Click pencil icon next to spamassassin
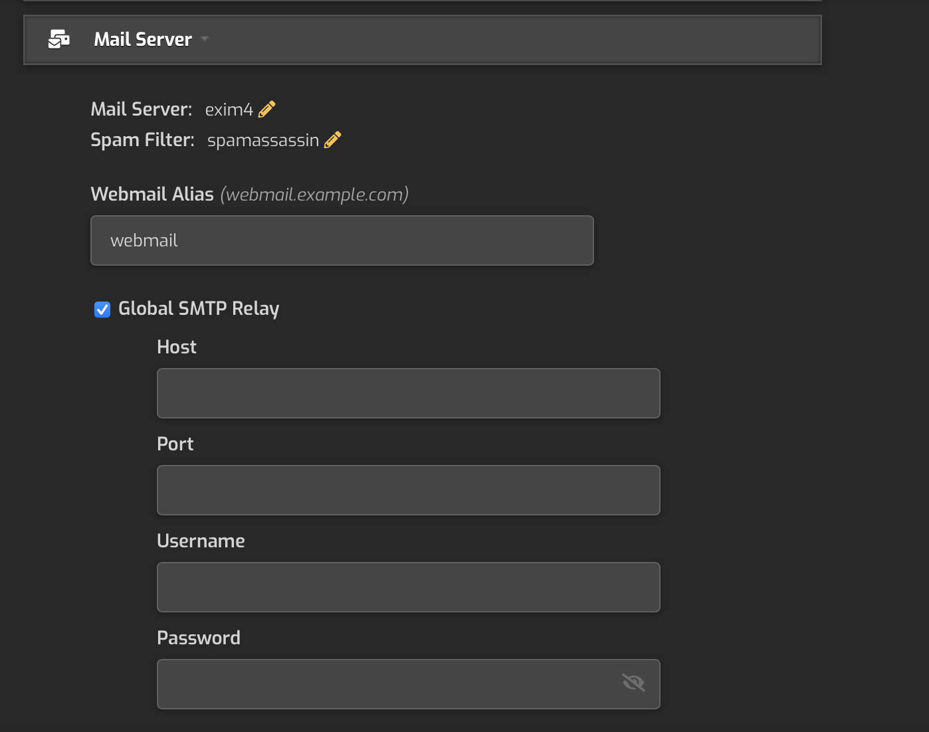The image size is (929, 732). click(332, 140)
